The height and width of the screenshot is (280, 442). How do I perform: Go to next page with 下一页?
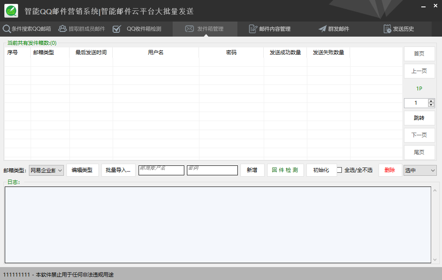click(419, 135)
